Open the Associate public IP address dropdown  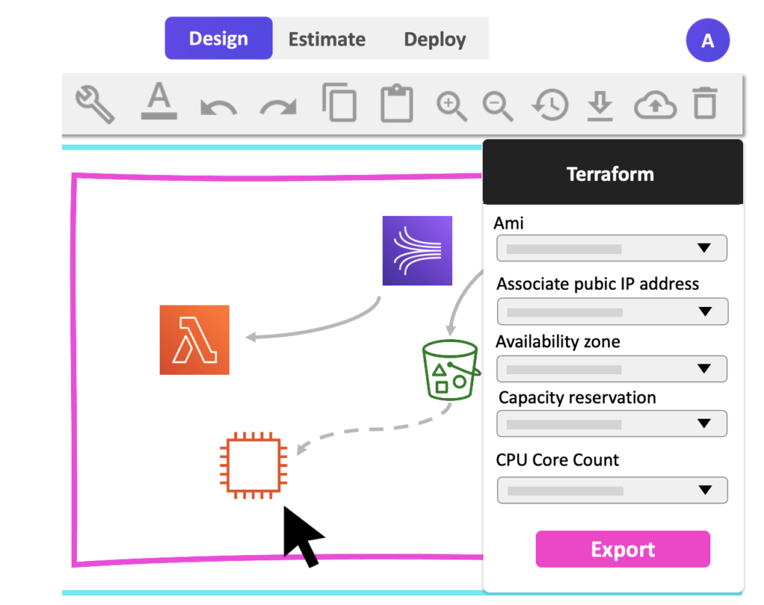point(613,311)
